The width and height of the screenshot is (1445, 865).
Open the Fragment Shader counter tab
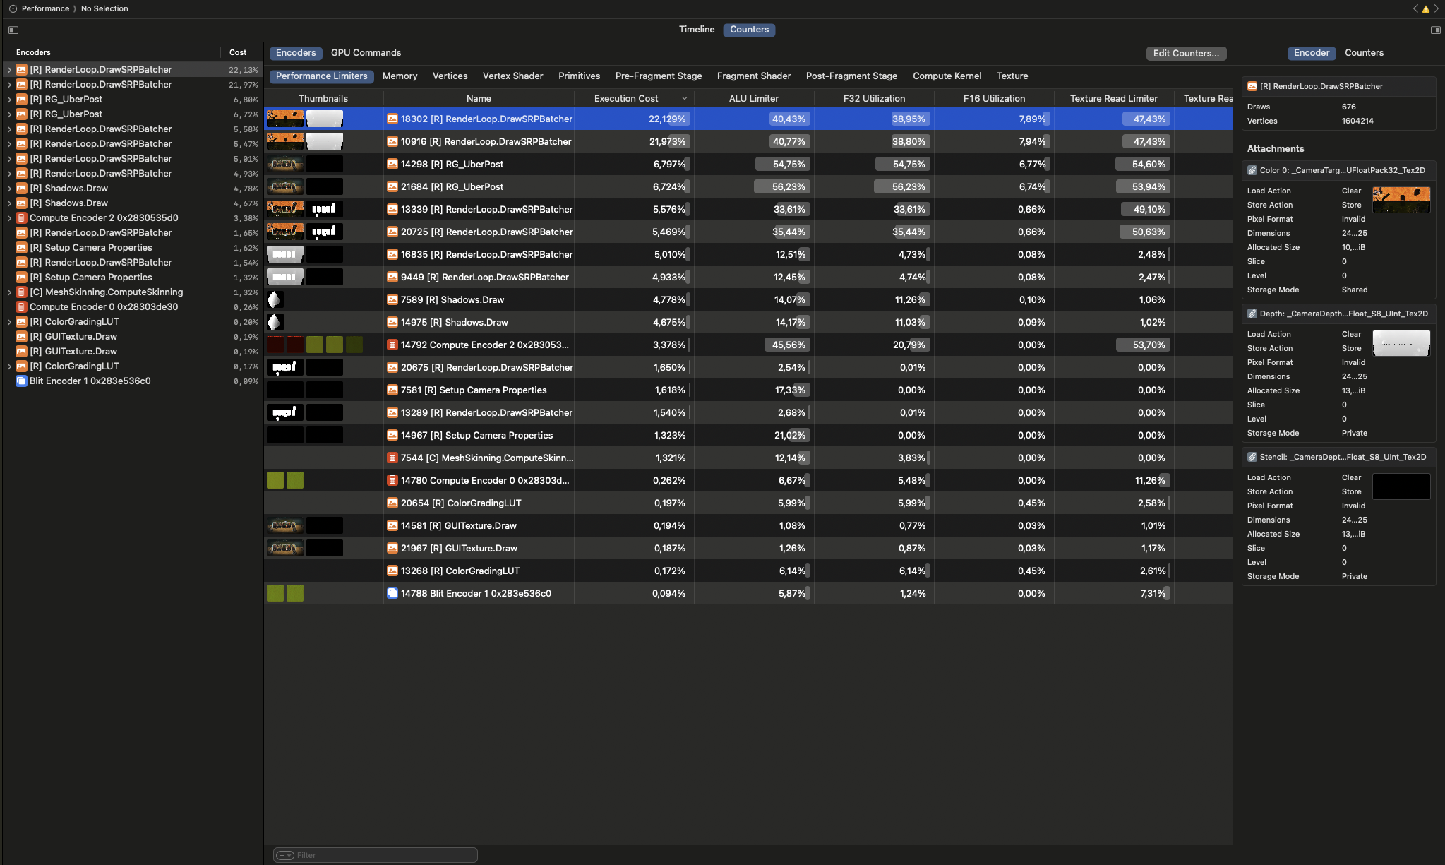753,76
